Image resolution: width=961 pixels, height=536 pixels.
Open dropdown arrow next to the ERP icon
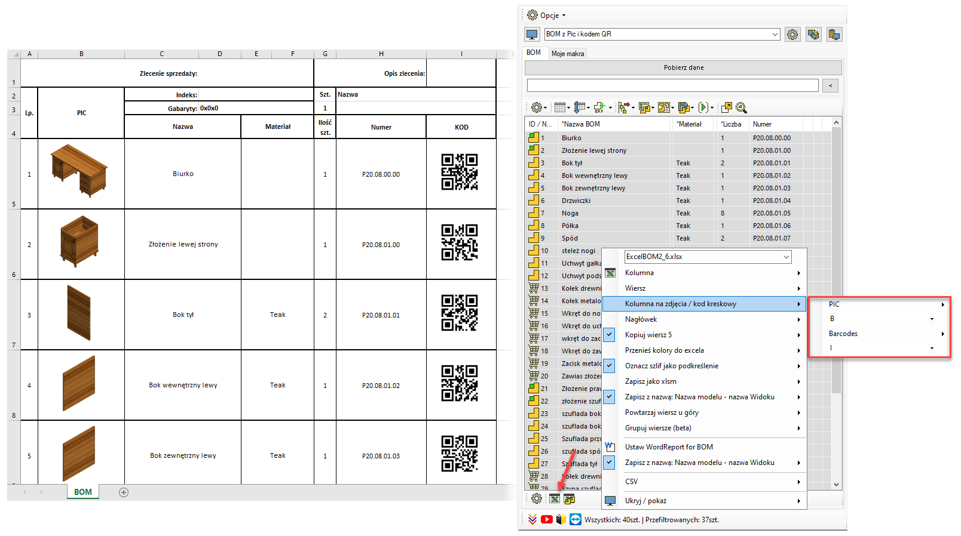tap(610, 108)
